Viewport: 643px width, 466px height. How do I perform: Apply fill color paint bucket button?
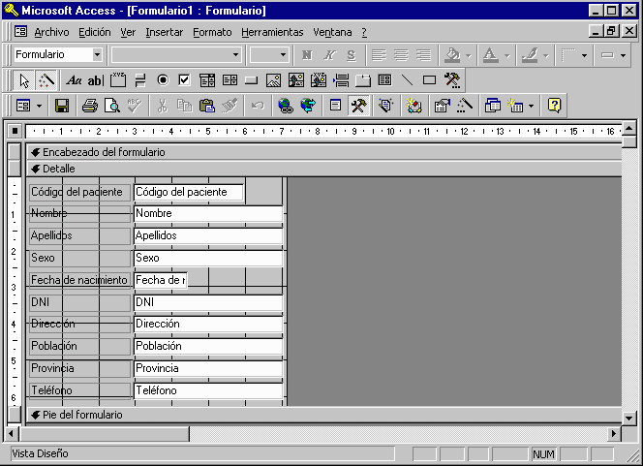[453, 55]
